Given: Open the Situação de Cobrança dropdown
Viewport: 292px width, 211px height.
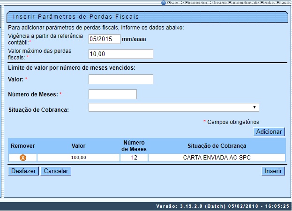Looking at the screenshot, I should coord(174,107).
